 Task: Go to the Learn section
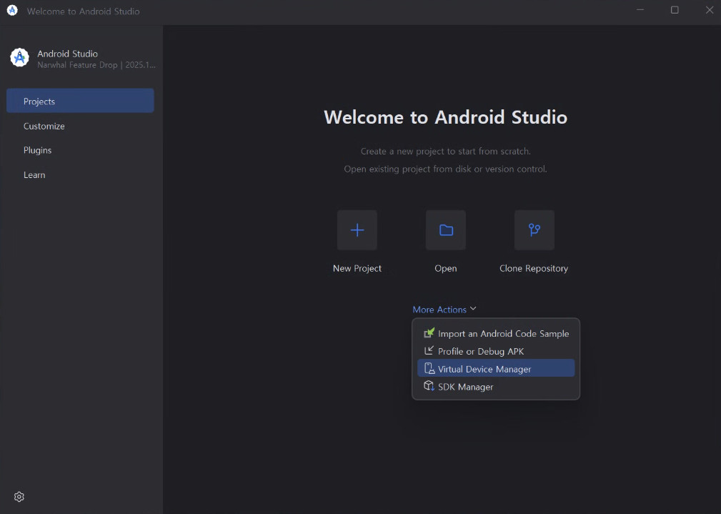pyautogui.click(x=34, y=175)
